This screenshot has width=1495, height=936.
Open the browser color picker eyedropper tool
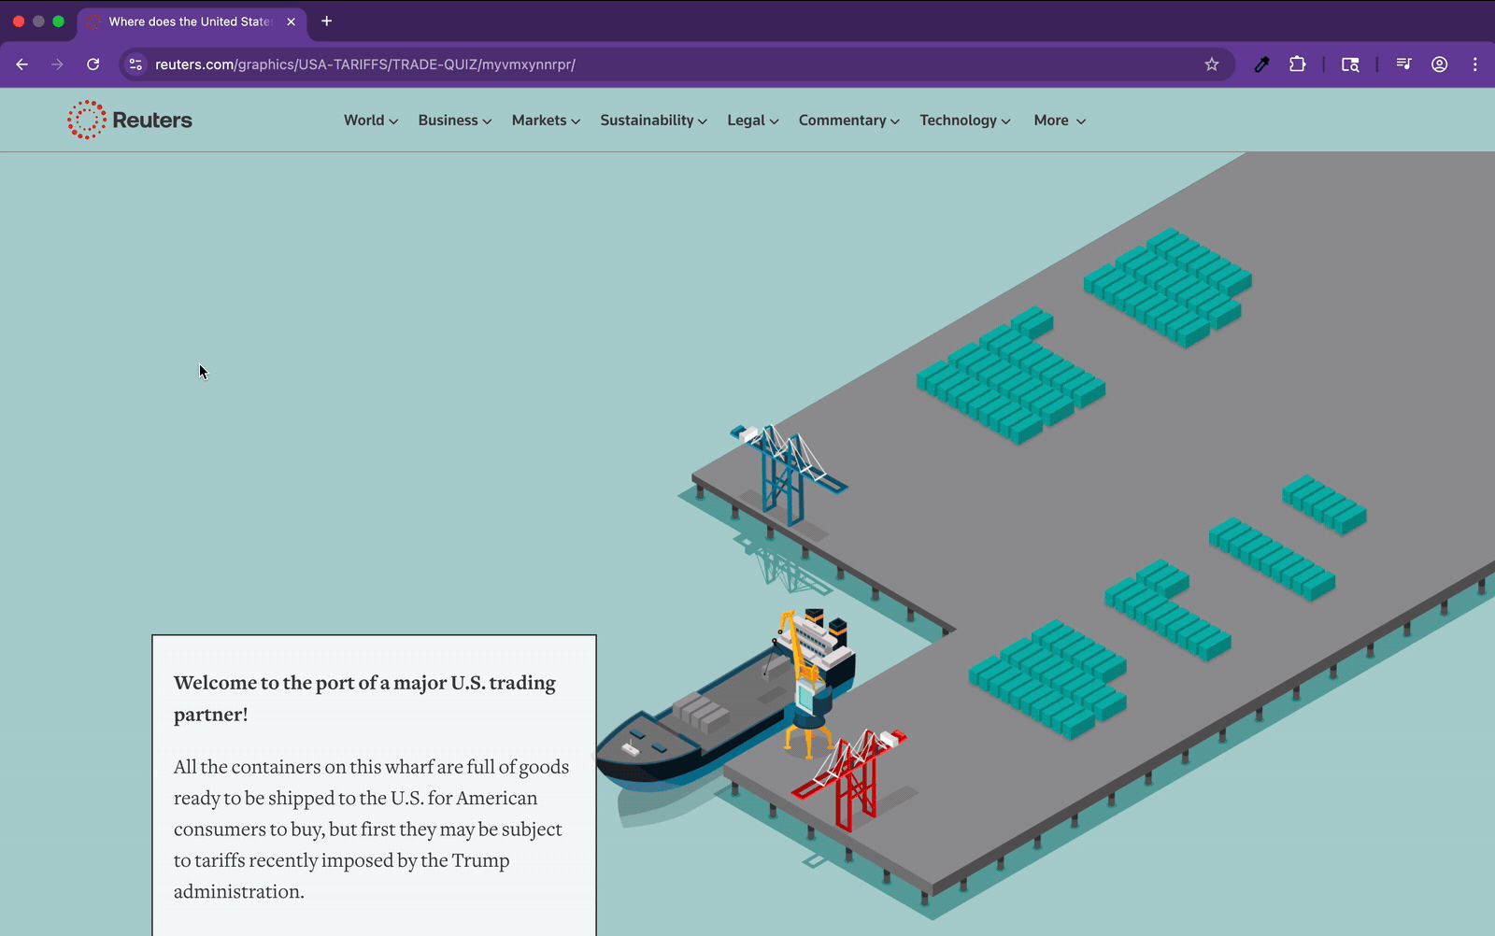[1261, 64]
